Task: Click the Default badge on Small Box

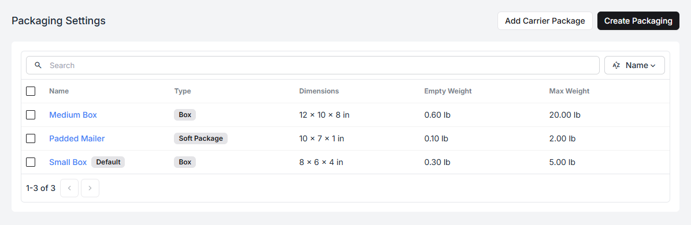Action: coord(108,162)
